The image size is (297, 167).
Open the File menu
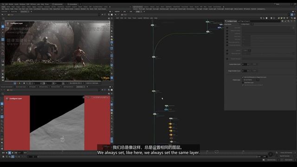(x=3, y=4)
